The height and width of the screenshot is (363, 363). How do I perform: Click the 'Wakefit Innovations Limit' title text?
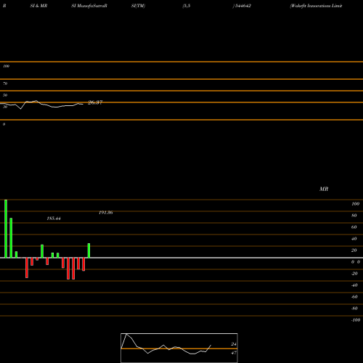coord(316,6)
